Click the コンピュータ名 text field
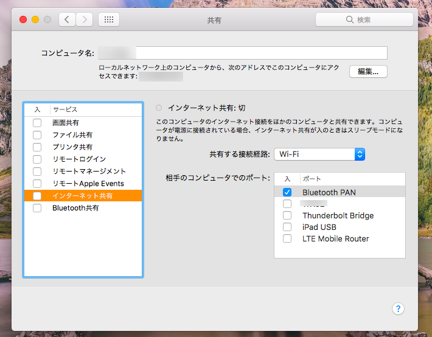This screenshot has width=432, height=337. (x=243, y=53)
